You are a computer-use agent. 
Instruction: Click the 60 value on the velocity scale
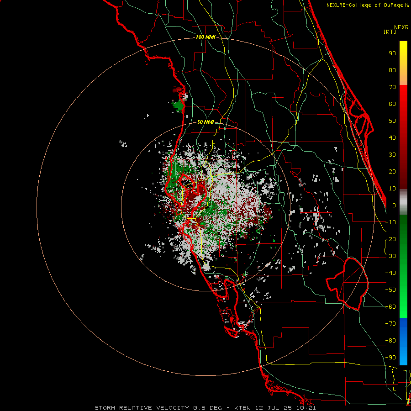392,104
